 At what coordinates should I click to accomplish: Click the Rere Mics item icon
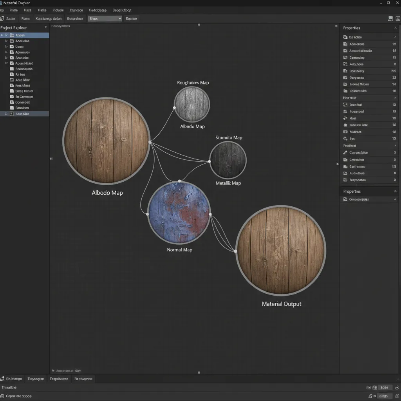coord(12,114)
